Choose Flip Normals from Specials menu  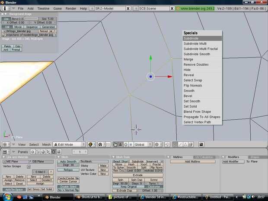202,86
